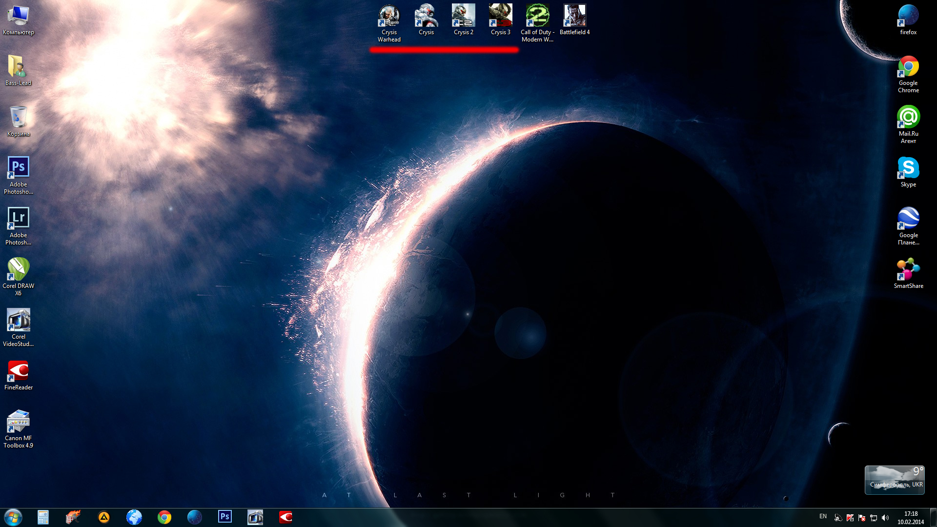Select the original Crysis game shortcut
The height and width of the screenshot is (527, 937).
[x=426, y=20]
